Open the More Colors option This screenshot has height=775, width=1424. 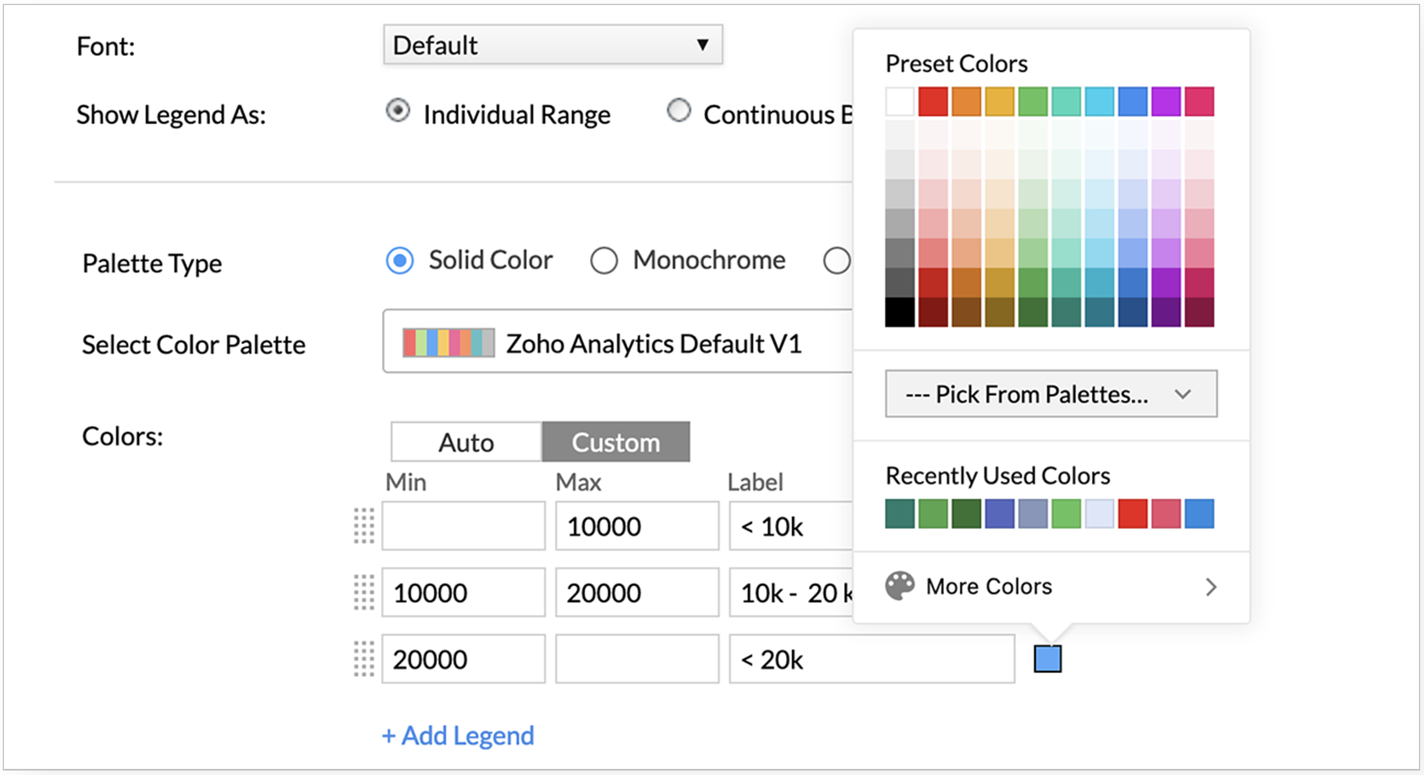coord(988,586)
